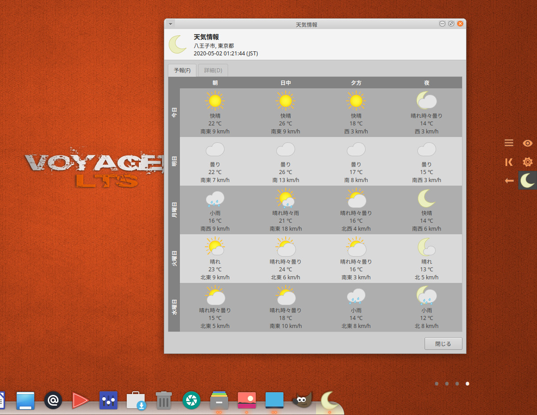This screenshot has height=415, width=537.
Task: Click the 八王子市, 東京都 location text
Action: [214, 46]
